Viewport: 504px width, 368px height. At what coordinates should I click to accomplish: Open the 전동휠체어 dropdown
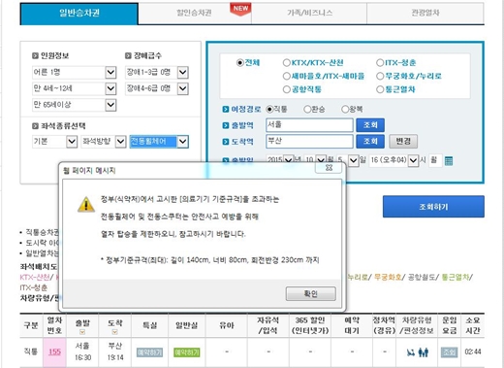[x=159, y=142]
